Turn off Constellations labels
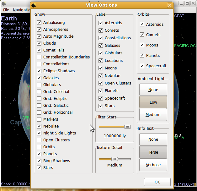This screenshot has width=197, height=191. tap(101, 38)
